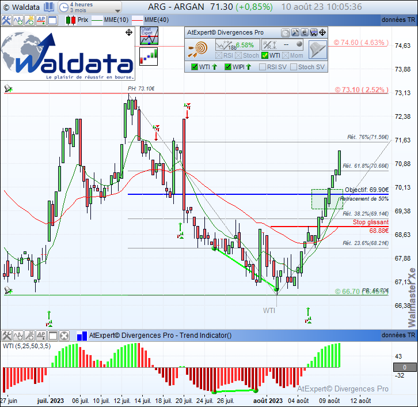Screen dimensions: 418x407
Task: Open indicator panel settings wrench-hammer icon
Action: (6, 336)
